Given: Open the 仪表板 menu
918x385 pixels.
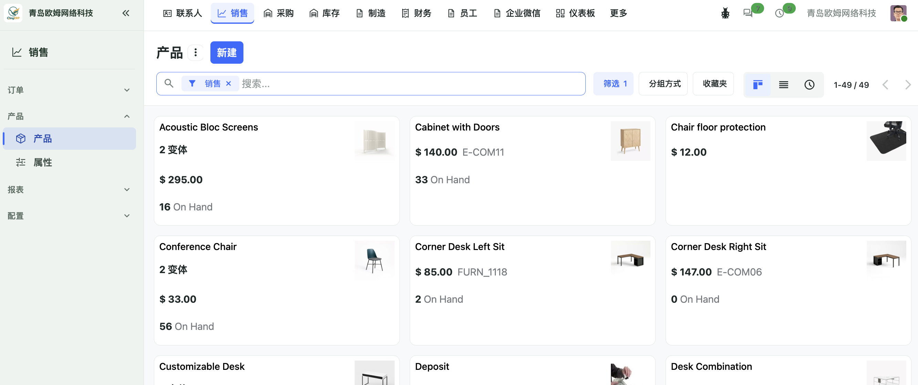Looking at the screenshot, I should pos(575,13).
